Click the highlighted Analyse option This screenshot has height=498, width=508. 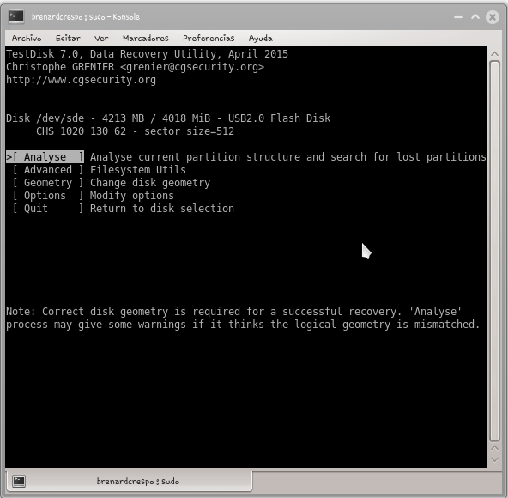45,157
